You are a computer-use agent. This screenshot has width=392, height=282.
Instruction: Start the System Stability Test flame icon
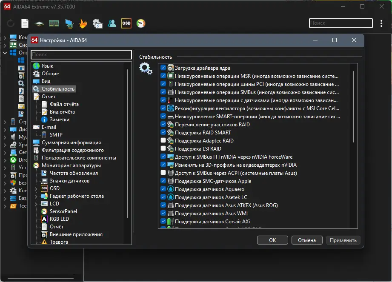coord(83,23)
